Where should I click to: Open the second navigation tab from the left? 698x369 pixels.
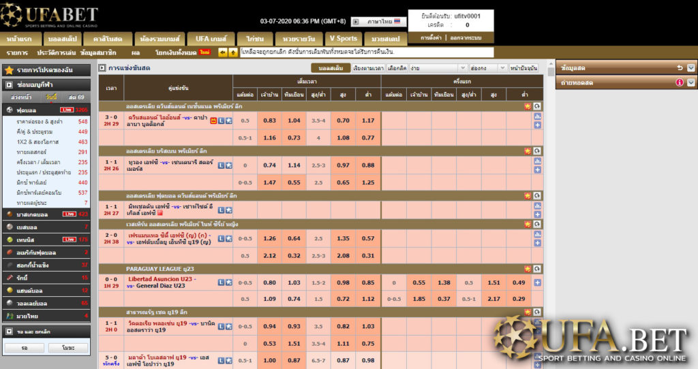(62, 39)
